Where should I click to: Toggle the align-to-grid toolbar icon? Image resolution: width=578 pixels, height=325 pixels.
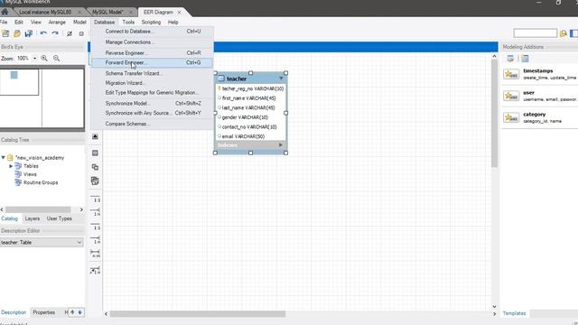click(x=81, y=34)
